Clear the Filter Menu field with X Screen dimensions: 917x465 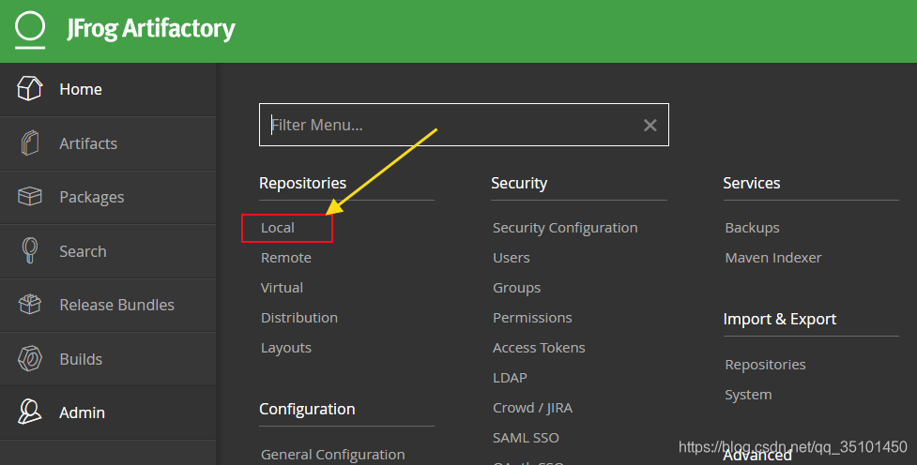point(650,125)
